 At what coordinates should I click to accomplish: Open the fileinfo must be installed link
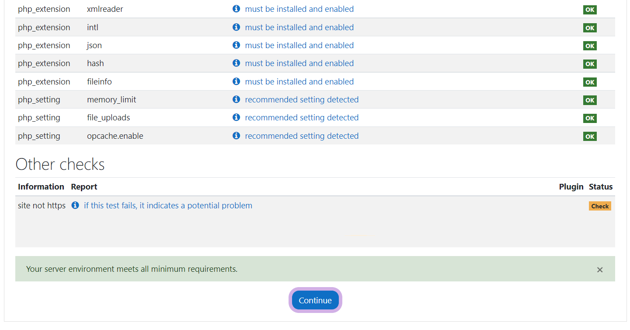(x=299, y=81)
